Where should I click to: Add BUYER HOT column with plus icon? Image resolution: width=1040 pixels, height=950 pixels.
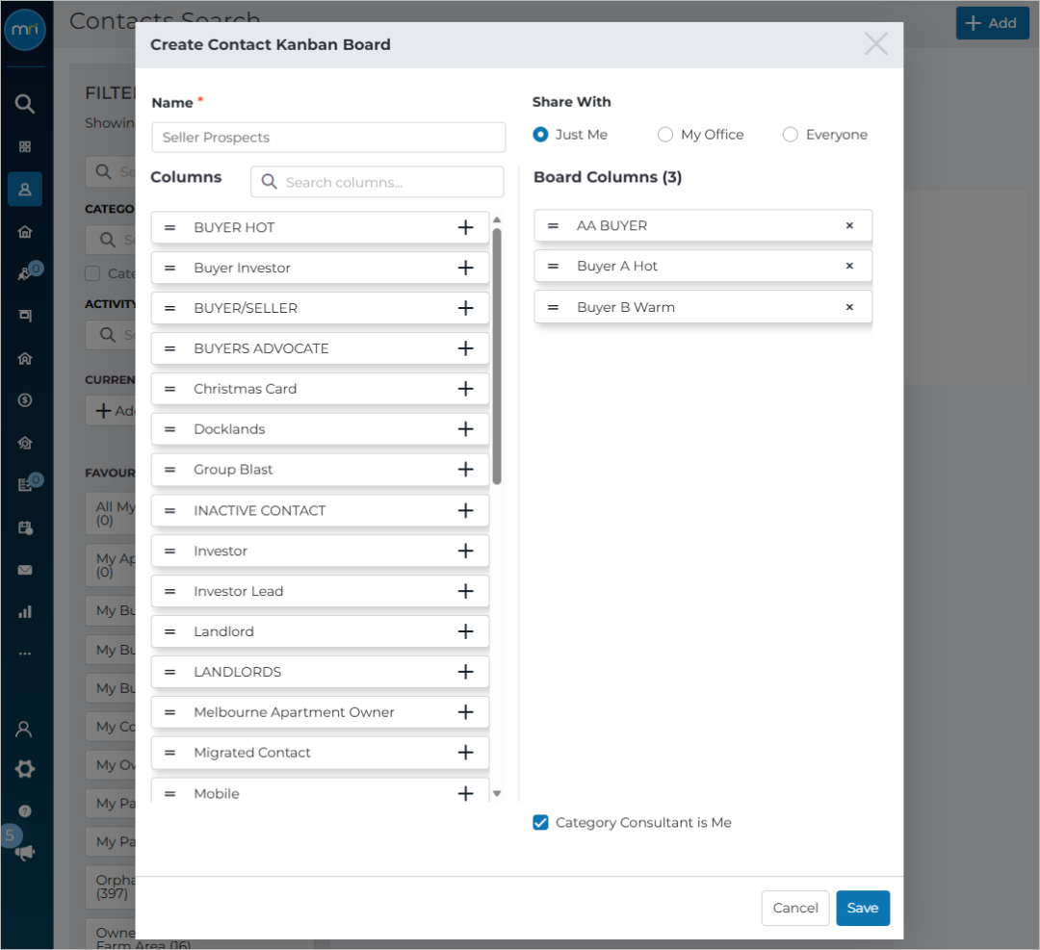click(x=466, y=227)
